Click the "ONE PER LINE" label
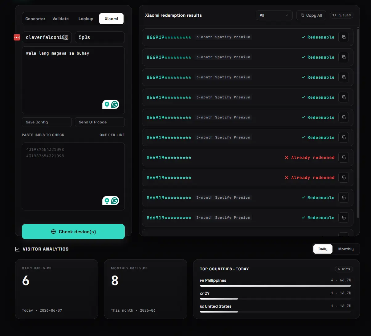 (x=112, y=135)
